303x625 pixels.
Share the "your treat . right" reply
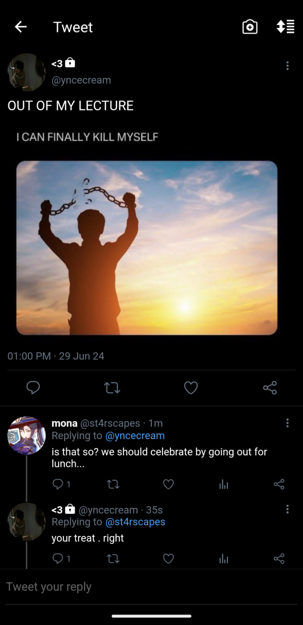pyautogui.click(x=279, y=559)
